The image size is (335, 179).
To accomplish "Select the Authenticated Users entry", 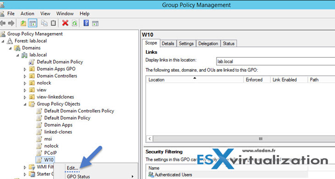I will pyautogui.click(x=173, y=175).
